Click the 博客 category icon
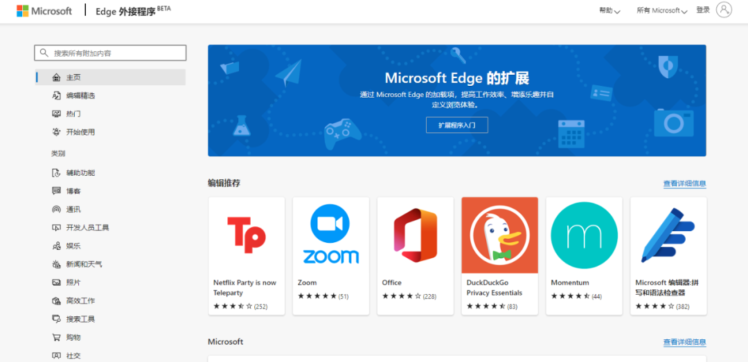This screenshot has width=748, height=362. click(56, 191)
